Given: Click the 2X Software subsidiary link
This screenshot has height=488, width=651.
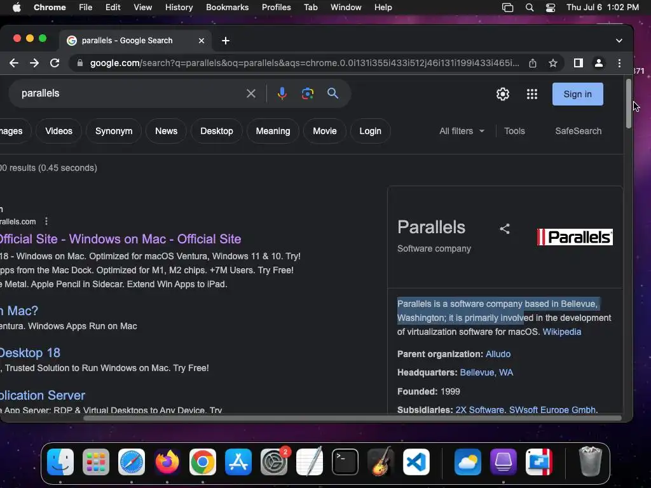Looking at the screenshot, I should click(x=480, y=410).
